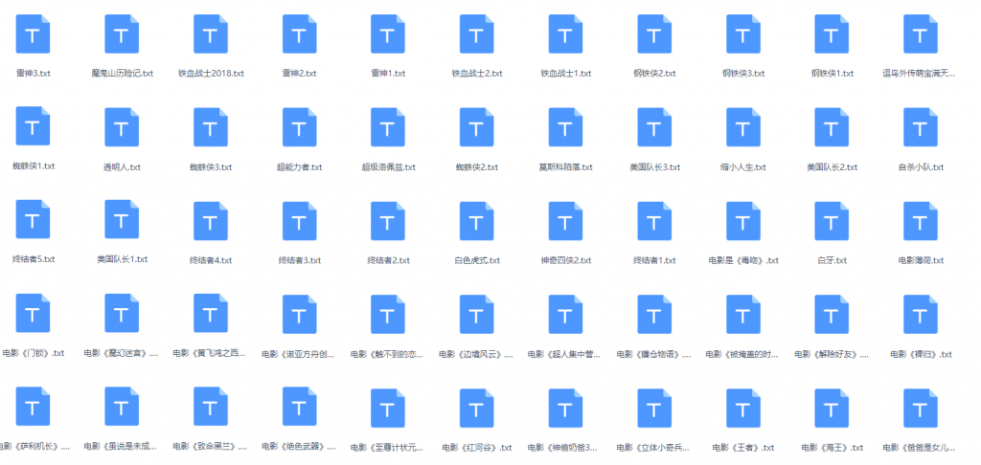Image resolution: width=981 pixels, height=465 pixels.
Task: Click the 电影薄荷.txt label
Action: pos(921,260)
